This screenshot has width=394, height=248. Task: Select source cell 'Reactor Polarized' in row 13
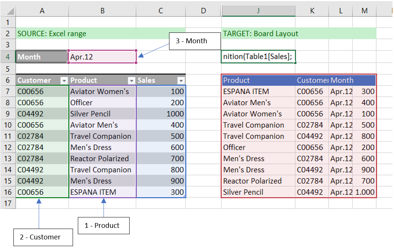tap(102, 159)
